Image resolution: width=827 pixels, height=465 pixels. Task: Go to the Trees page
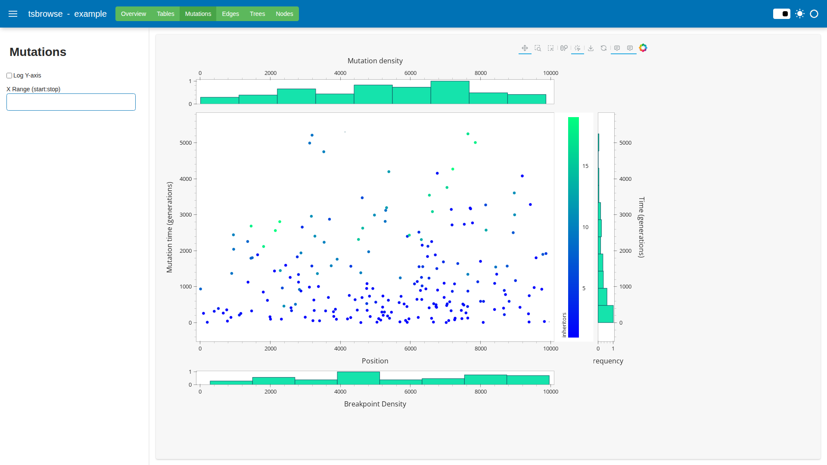pyautogui.click(x=257, y=14)
